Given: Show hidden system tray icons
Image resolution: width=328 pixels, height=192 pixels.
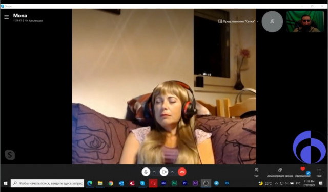Looking at the screenshot, I should coord(276,183).
